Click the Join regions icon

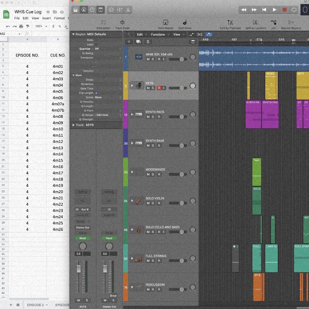click(x=273, y=22)
